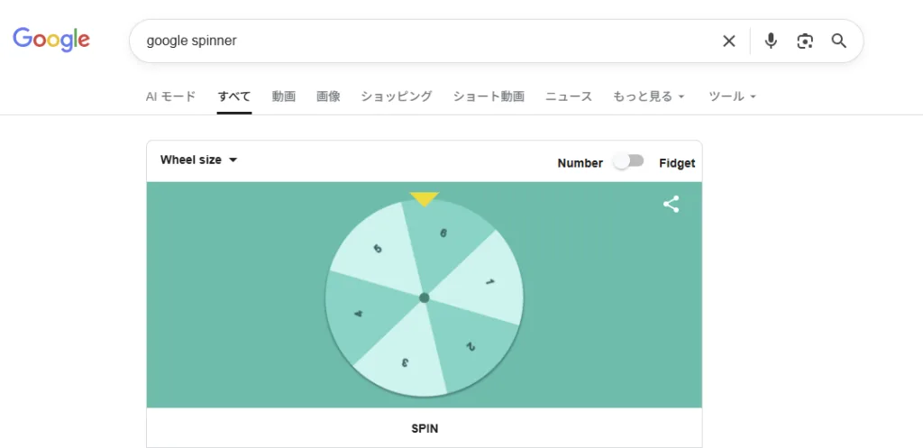Select the Fidget mode label

677,163
